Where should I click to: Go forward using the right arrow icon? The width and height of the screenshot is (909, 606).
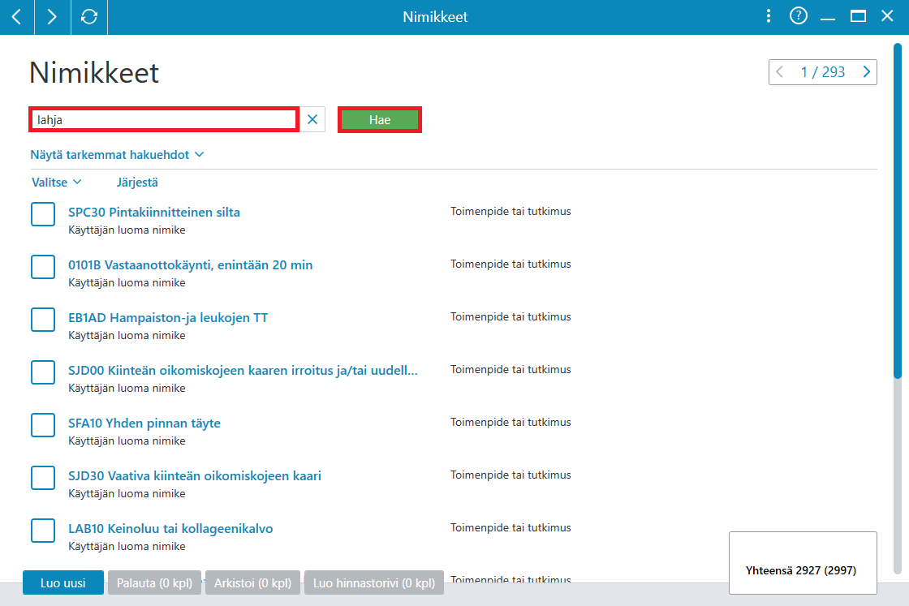point(52,17)
